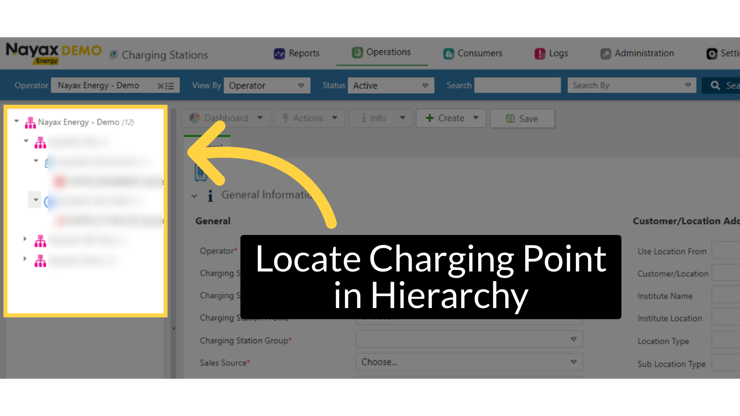Open the Consumers menu
The height and width of the screenshot is (416, 740).
(x=473, y=53)
